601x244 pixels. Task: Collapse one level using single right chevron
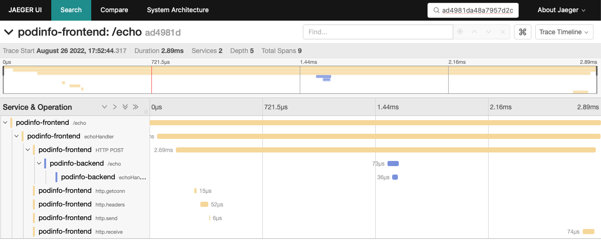click(x=115, y=107)
